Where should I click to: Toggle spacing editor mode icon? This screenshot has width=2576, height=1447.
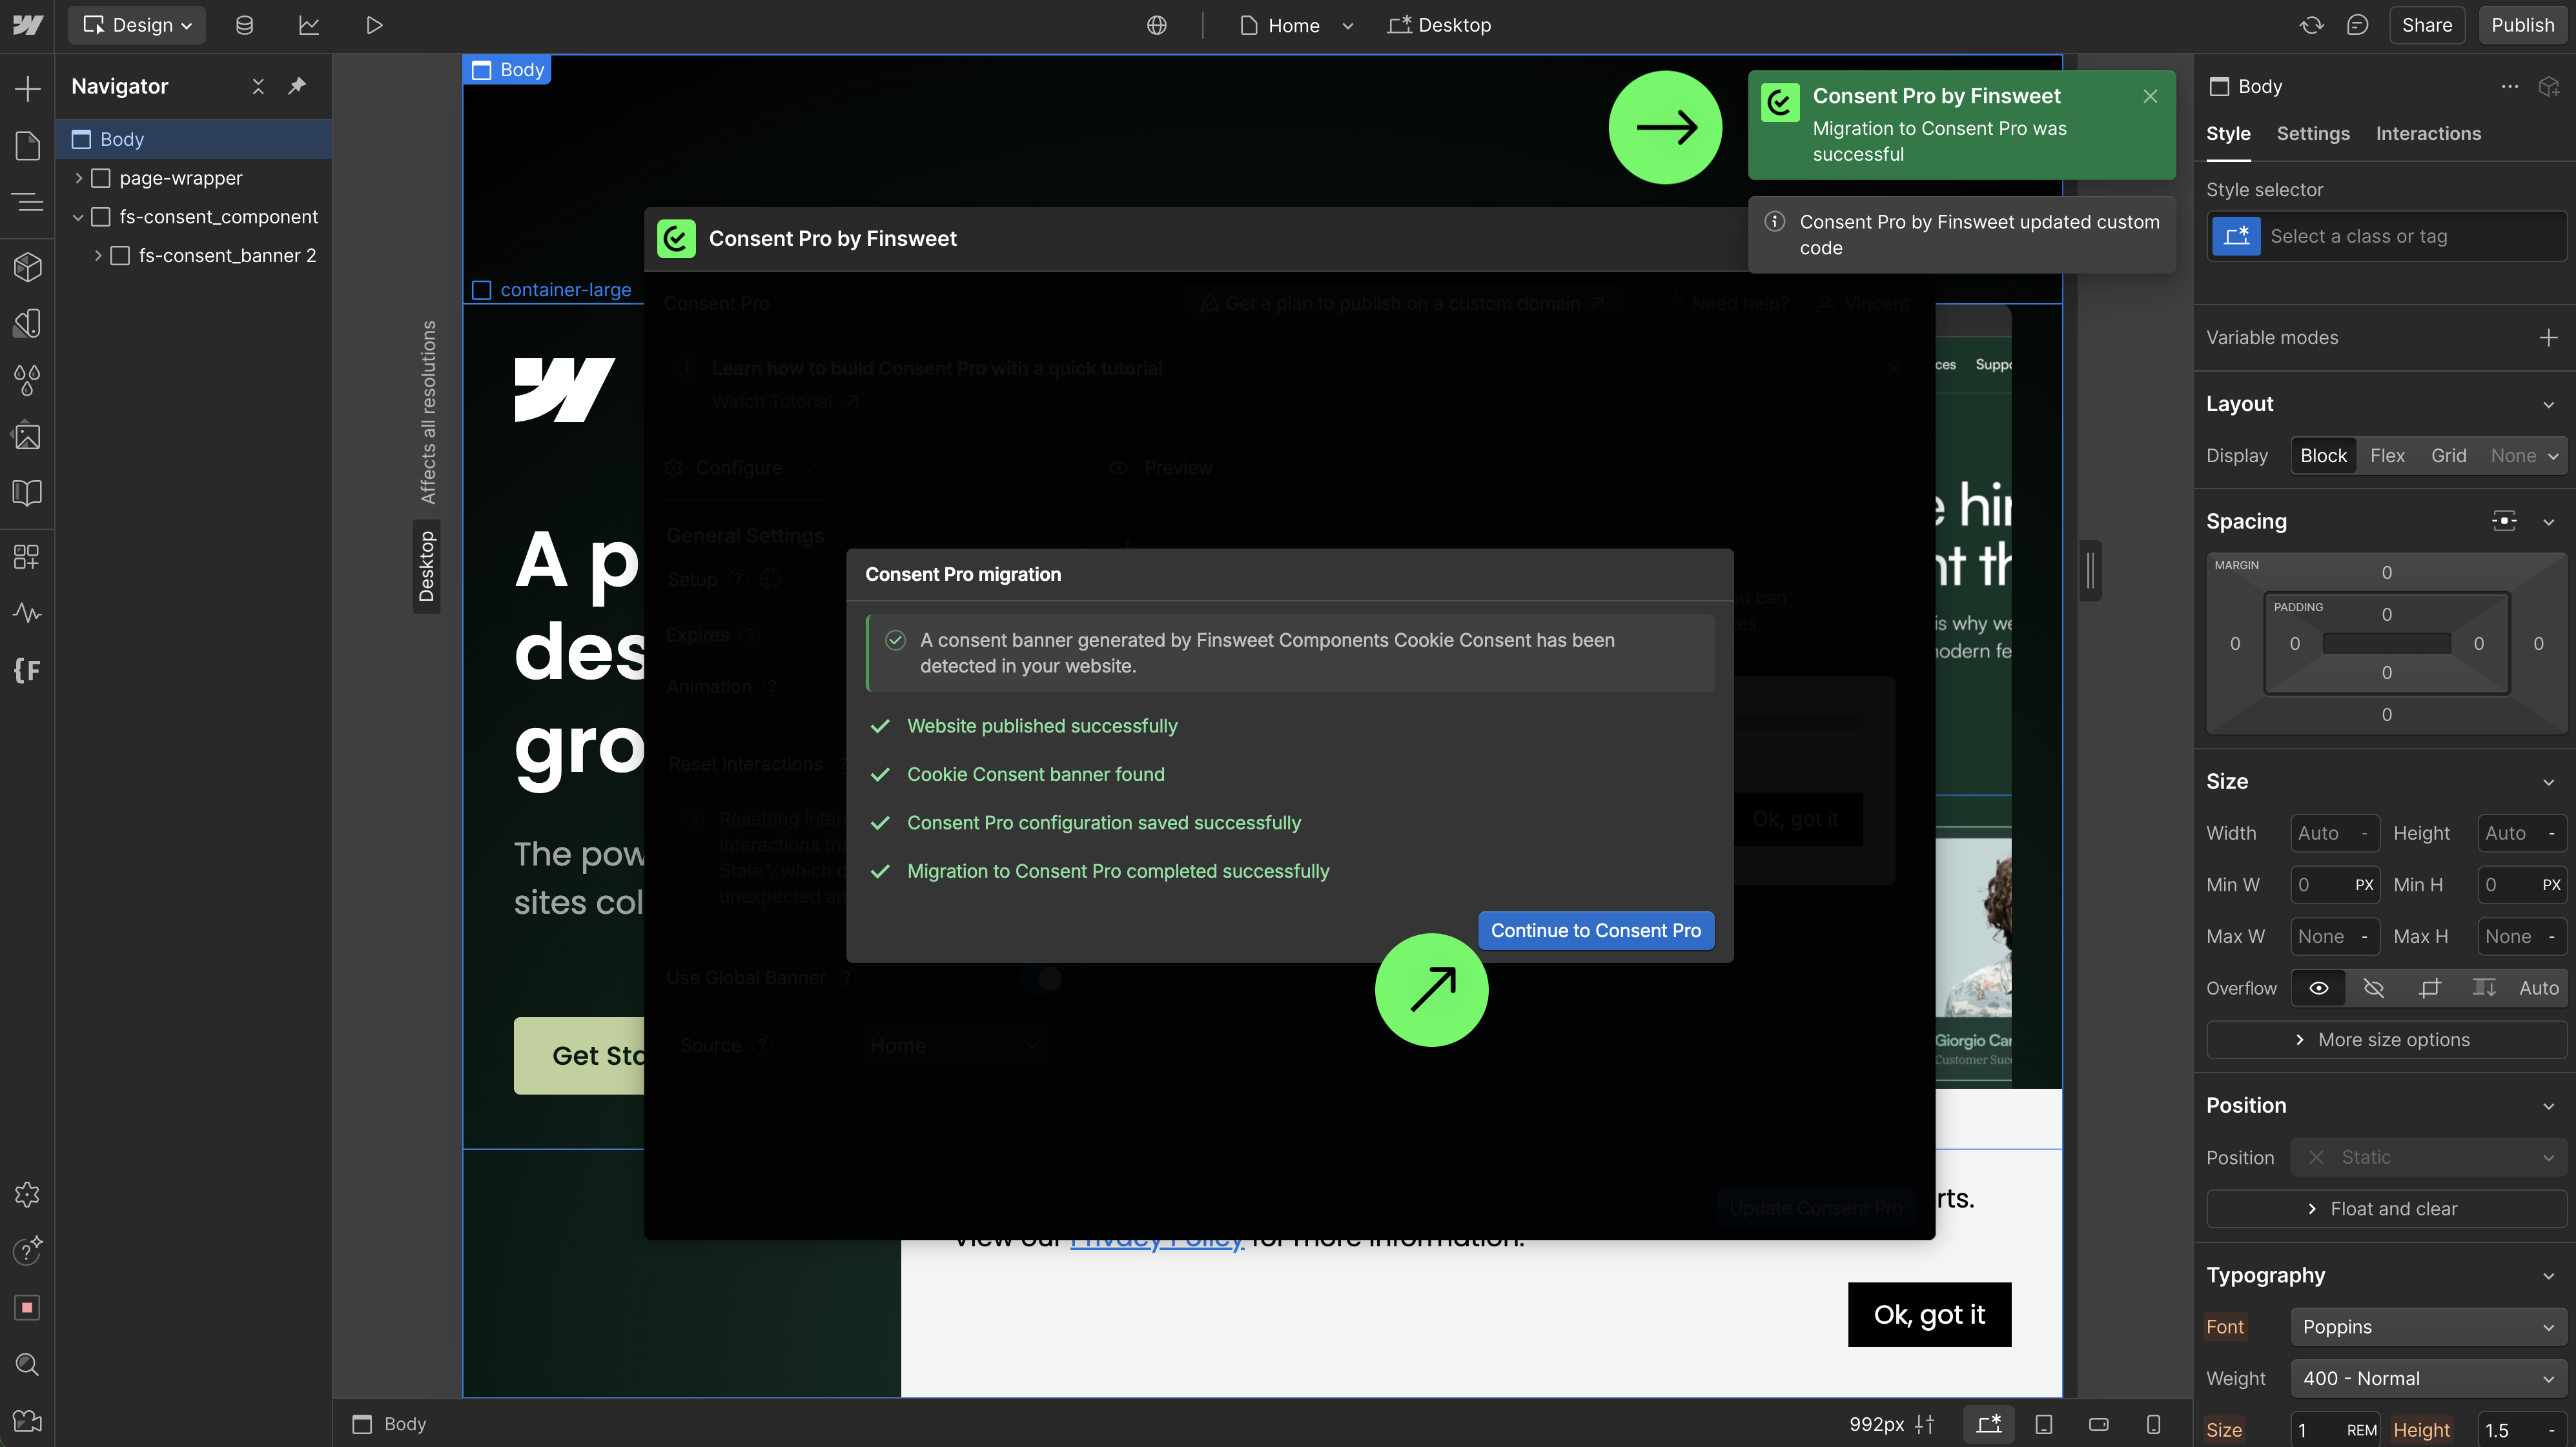(x=2503, y=521)
